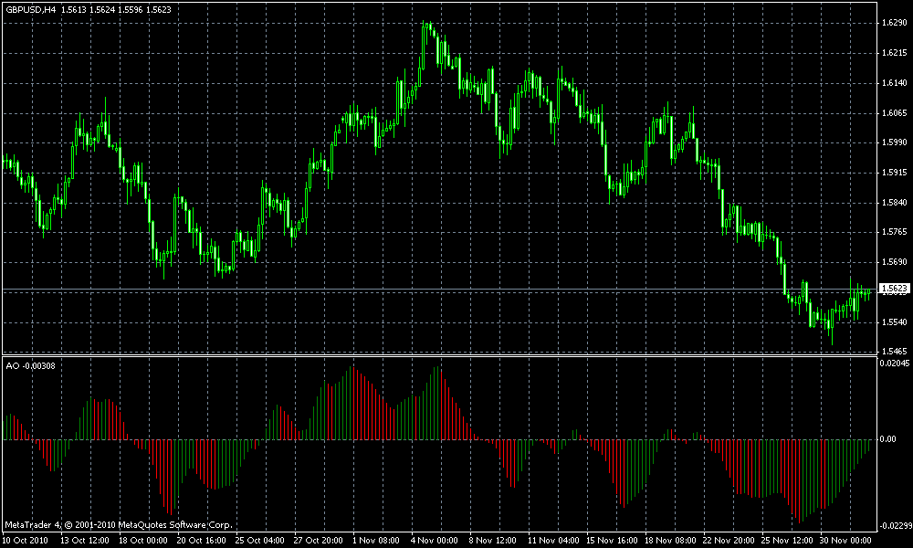Screen dimensions: 913x548
Task: Select the 25 Nov 12:00 time label
Action: point(785,541)
